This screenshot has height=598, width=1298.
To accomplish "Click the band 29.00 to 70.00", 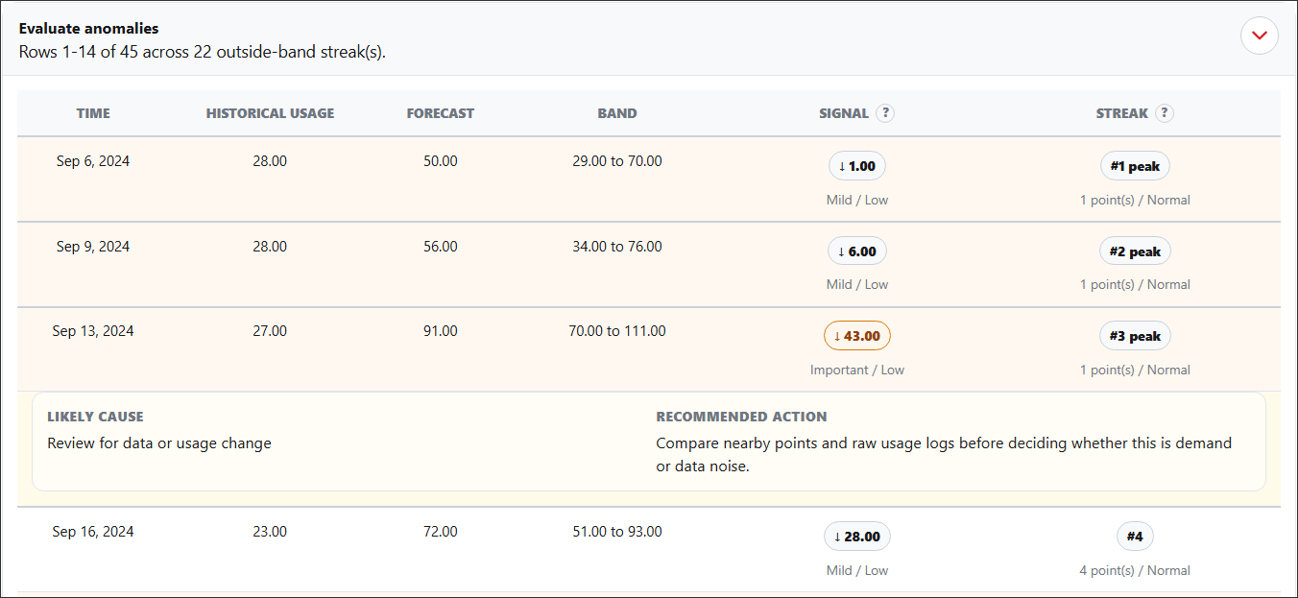I will tap(617, 161).
